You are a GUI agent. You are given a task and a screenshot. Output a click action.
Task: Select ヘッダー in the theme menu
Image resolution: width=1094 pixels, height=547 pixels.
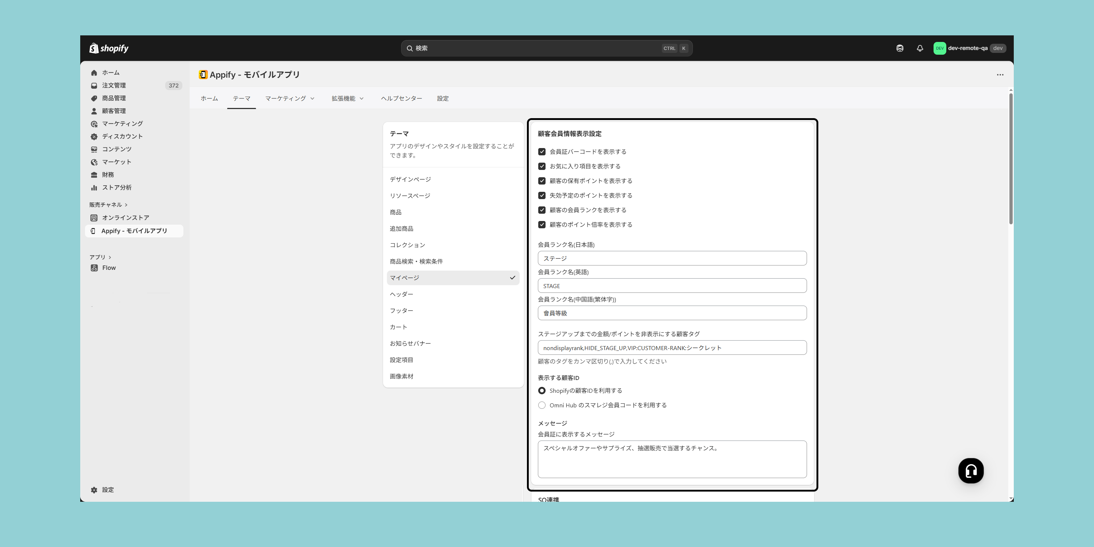pyautogui.click(x=401, y=294)
